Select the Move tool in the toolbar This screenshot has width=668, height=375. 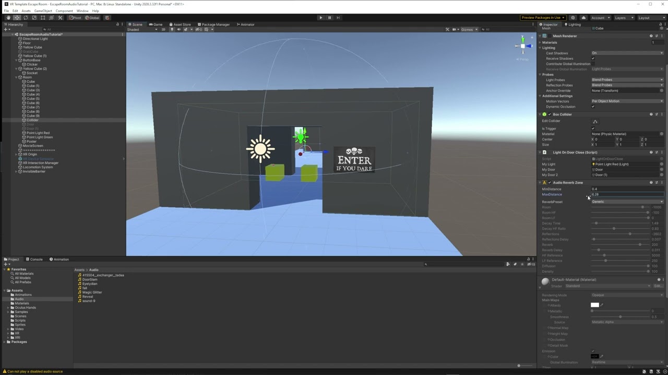[x=17, y=18]
